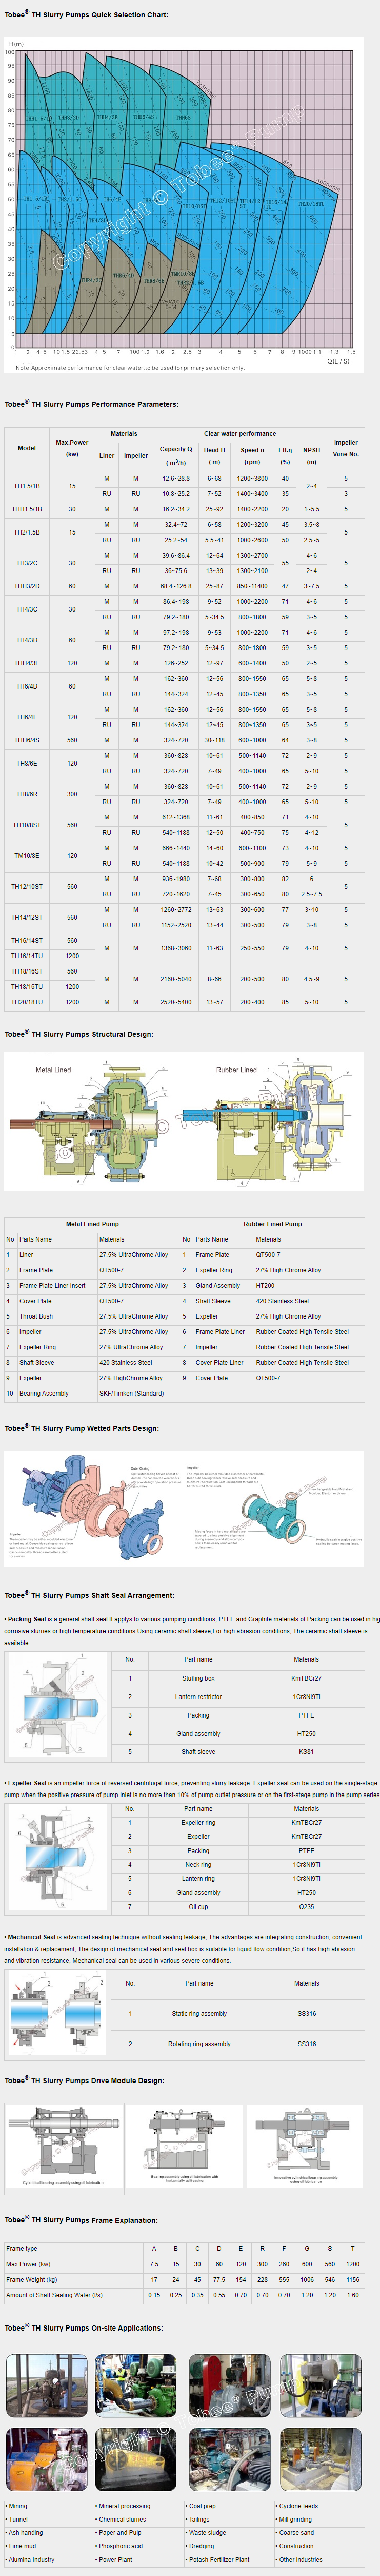Click the 'Metal Lined Pump' table header

[92, 1223]
